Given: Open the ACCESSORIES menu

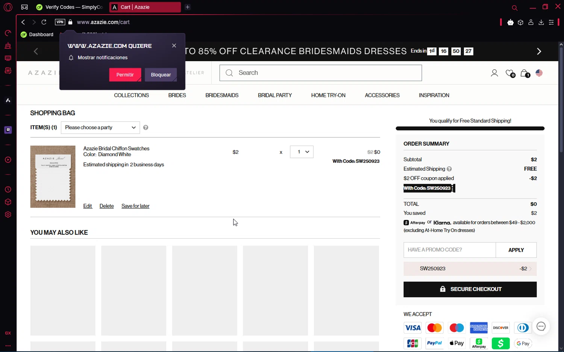Looking at the screenshot, I should click(382, 95).
